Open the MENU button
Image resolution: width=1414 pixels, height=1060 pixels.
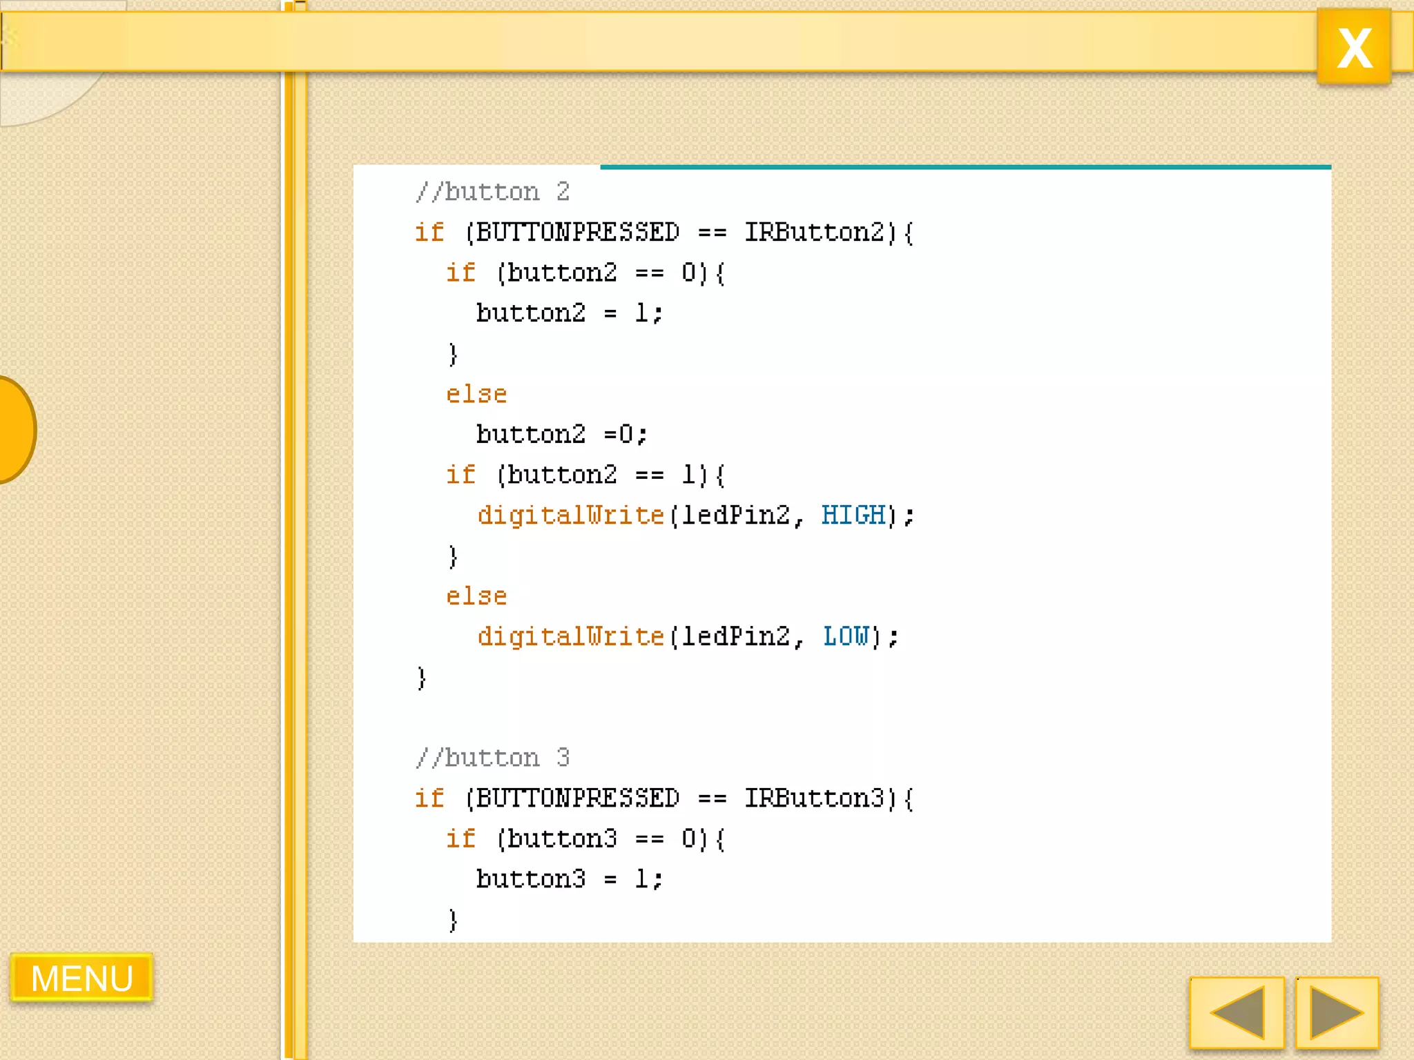tap(81, 977)
